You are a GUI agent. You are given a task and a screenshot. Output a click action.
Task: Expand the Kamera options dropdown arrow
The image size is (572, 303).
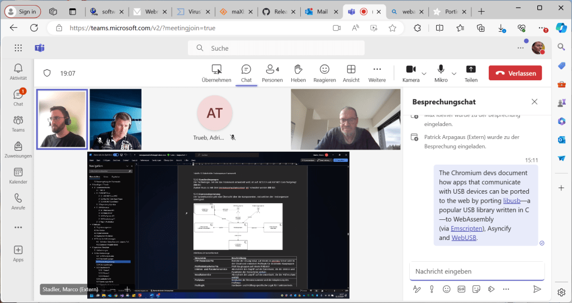tap(424, 73)
